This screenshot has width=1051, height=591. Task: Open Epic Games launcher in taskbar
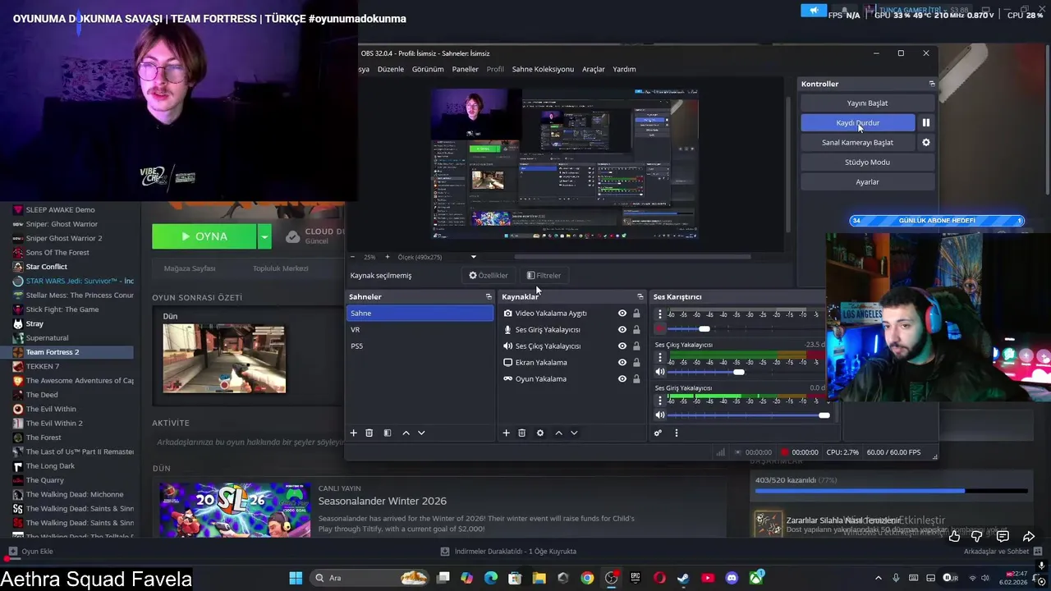click(x=636, y=578)
